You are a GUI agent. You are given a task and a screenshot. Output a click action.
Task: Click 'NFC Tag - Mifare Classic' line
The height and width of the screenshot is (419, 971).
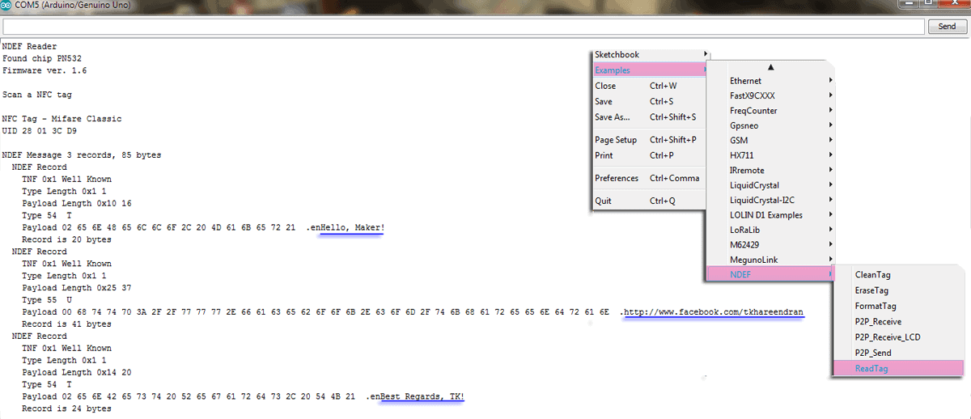click(x=62, y=119)
